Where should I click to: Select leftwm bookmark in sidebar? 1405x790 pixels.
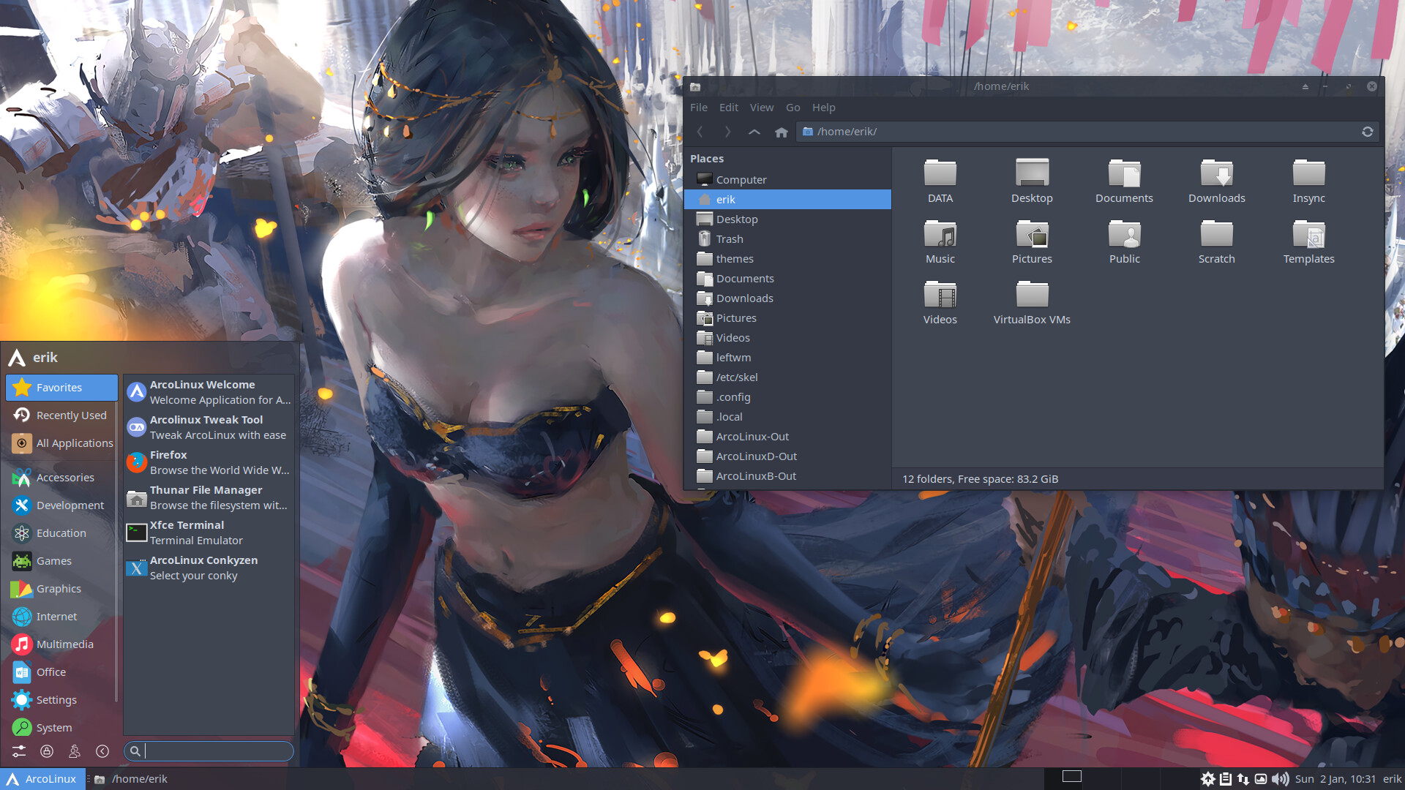coord(787,358)
